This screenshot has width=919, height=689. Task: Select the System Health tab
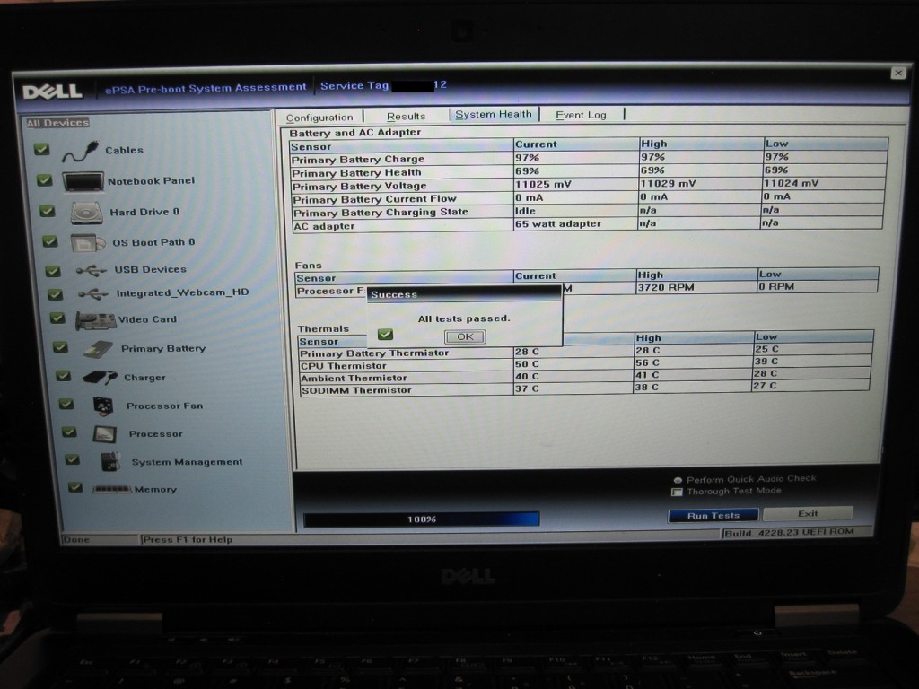494,114
